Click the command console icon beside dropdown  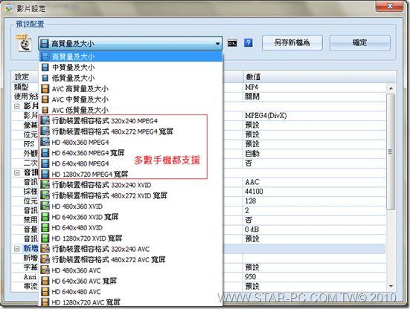(x=232, y=43)
